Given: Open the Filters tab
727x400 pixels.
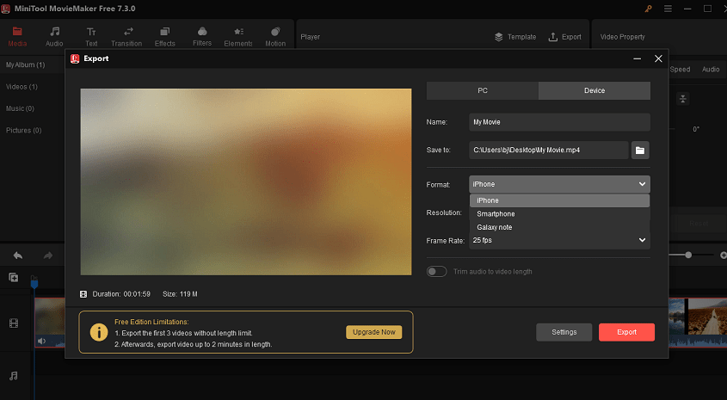Looking at the screenshot, I should pos(202,37).
